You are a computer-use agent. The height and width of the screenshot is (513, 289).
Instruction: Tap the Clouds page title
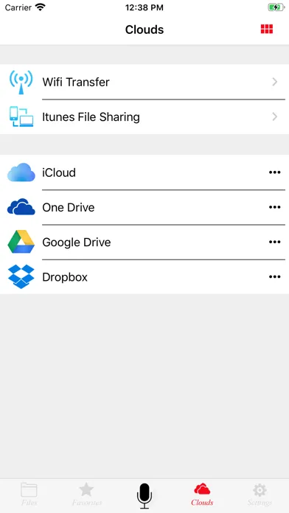[x=144, y=29]
